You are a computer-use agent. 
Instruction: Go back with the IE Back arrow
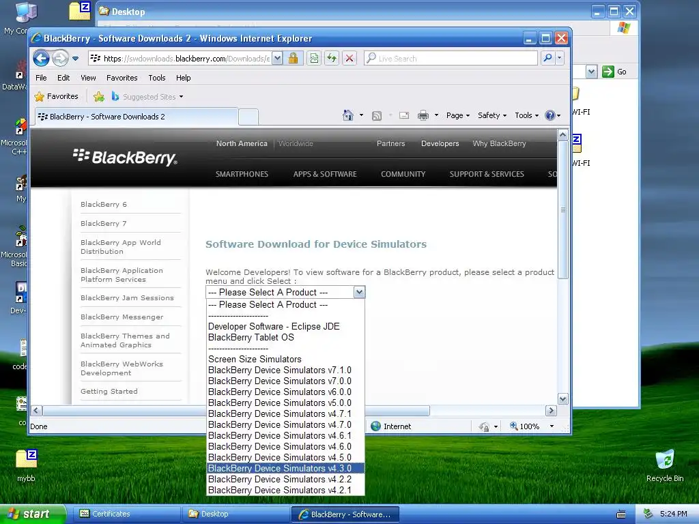tap(41, 59)
